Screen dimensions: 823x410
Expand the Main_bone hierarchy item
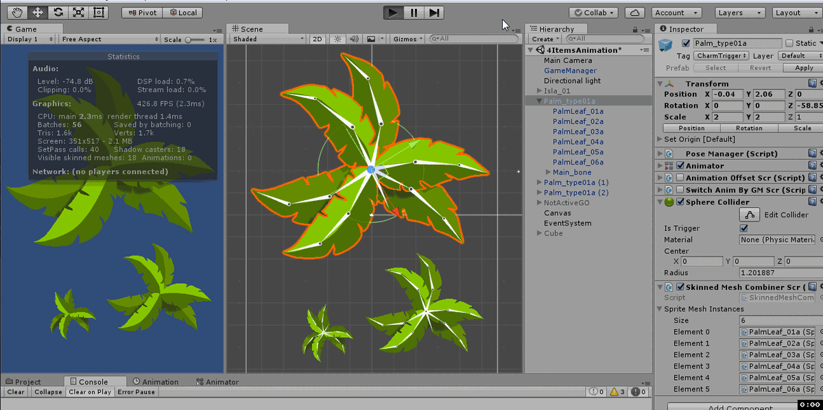(548, 172)
